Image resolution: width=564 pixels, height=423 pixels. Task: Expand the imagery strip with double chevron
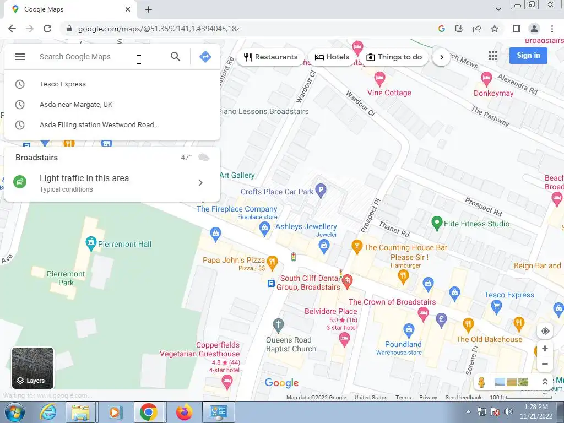545,382
